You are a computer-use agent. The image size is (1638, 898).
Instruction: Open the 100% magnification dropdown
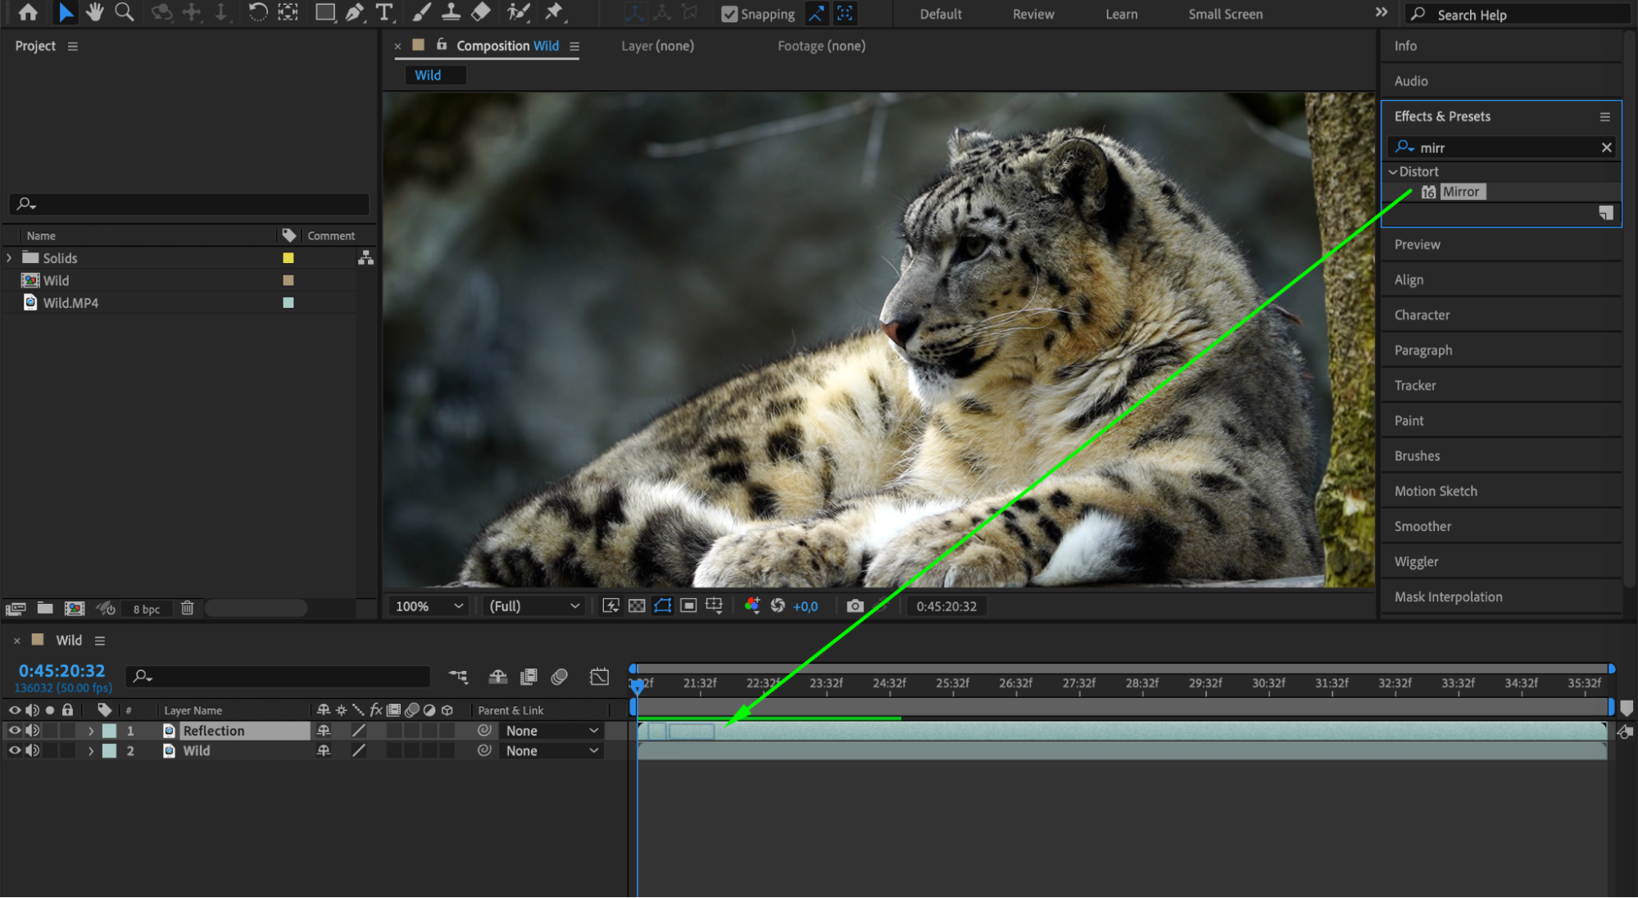click(x=429, y=606)
